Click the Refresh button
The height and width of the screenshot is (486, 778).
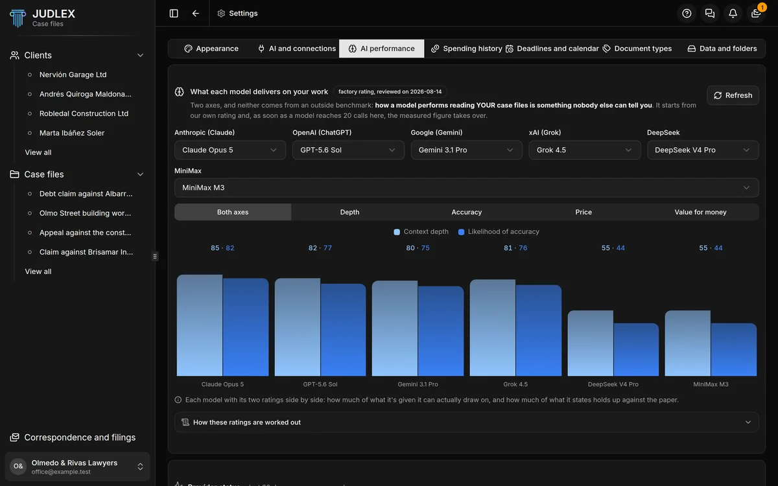coord(733,95)
